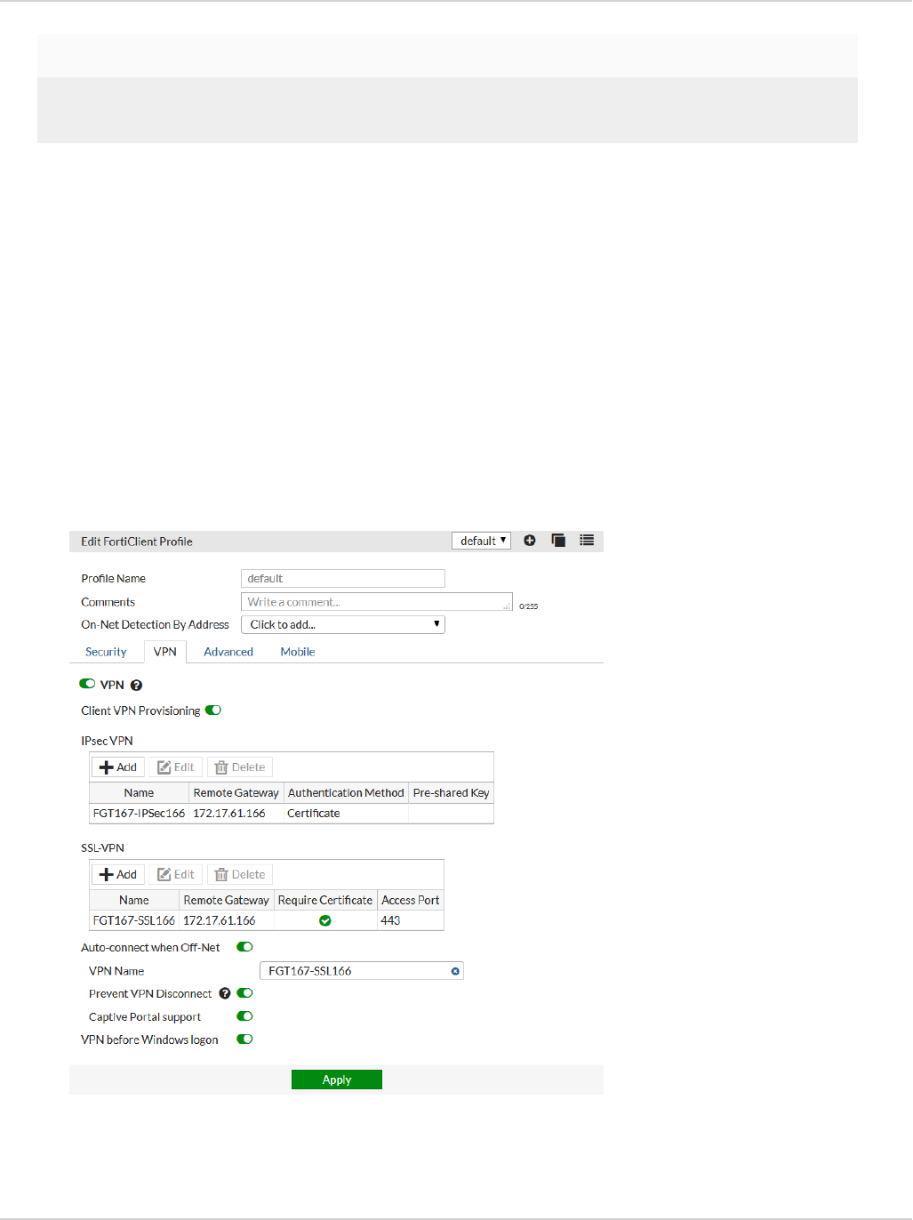Toggle Client VPN Provisioning switch
Screen dimensions: 913x1220
(212, 710)
